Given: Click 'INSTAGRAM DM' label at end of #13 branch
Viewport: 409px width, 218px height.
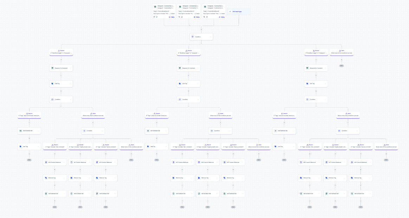Looking at the screenshot, I should click(x=181, y=193).
